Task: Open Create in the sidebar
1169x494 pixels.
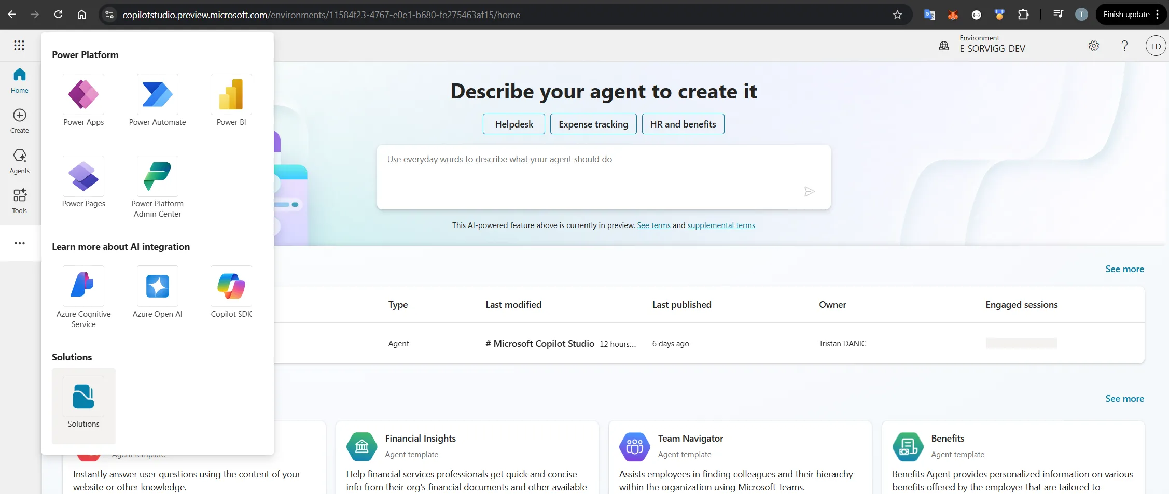Action: tap(20, 121)
